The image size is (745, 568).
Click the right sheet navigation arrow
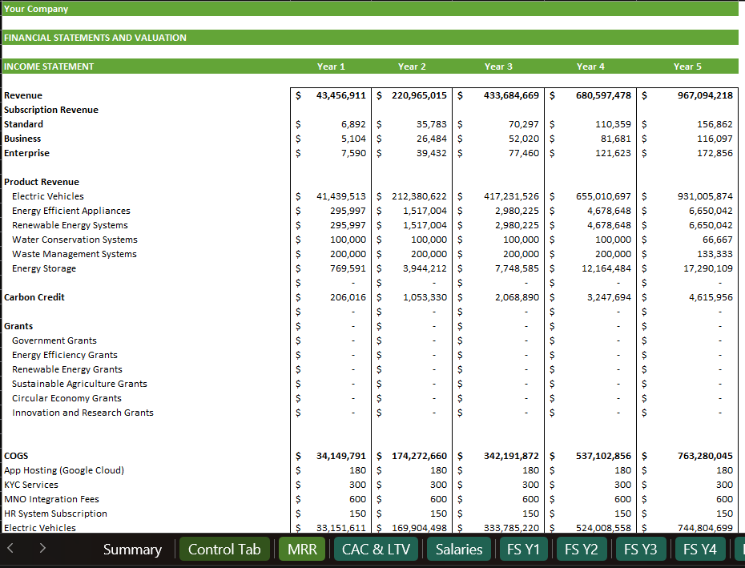42,549
